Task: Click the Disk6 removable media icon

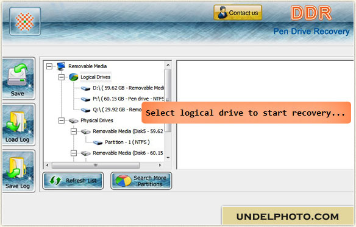Action: tap(85, 153)
